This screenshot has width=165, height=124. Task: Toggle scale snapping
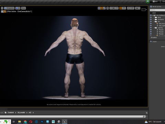(x=128, y=8)
